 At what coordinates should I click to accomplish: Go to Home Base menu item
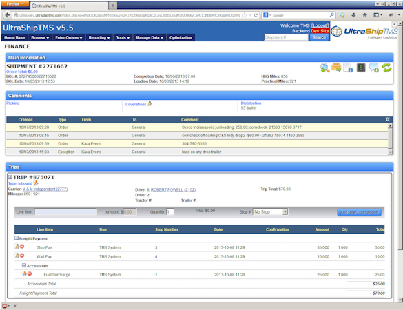click(x=14, y=37)
